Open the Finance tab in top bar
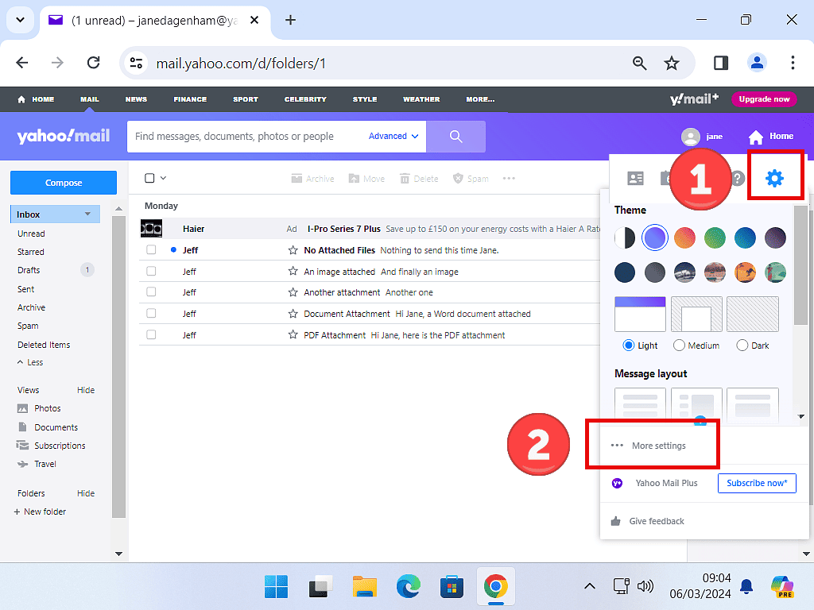This screenshot has width=814, height=610. tap(190, 99)
